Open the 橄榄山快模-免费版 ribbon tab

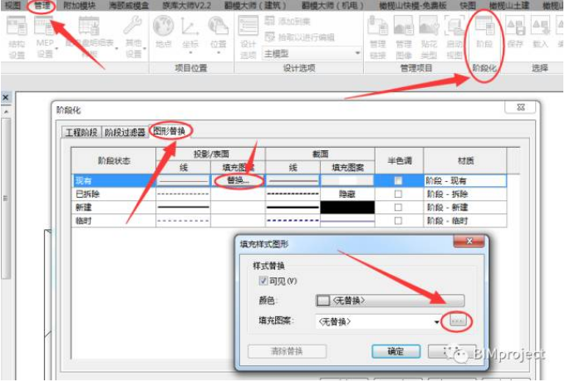(x=413, y=6)
